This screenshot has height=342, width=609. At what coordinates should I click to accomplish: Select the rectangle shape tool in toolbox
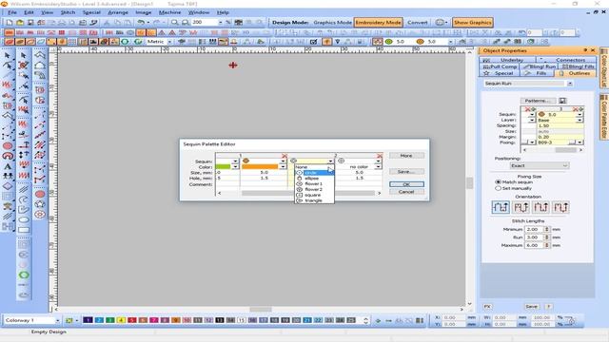24,230
